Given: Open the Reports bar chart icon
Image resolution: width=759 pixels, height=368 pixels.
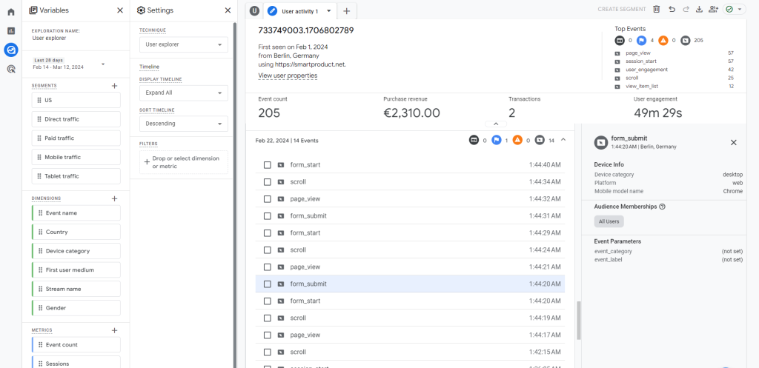Looking at the screenshot, I should point(10,30).
